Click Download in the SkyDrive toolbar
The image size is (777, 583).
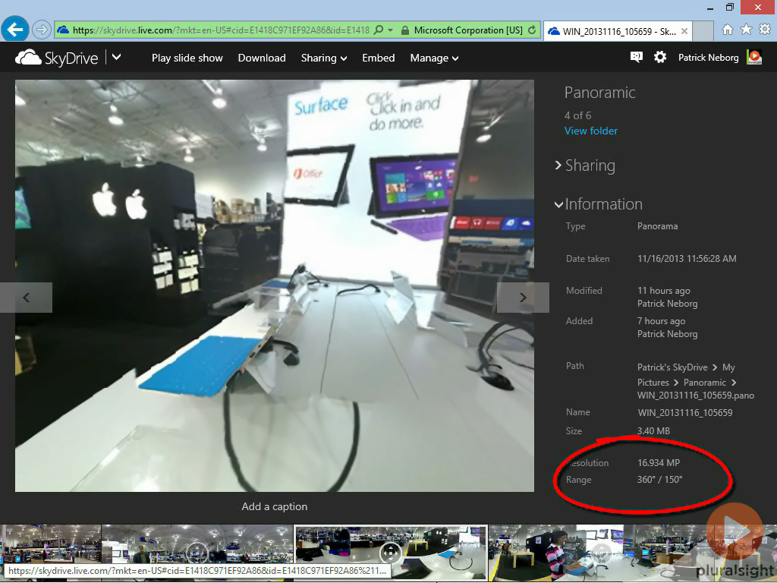(262, 58)
